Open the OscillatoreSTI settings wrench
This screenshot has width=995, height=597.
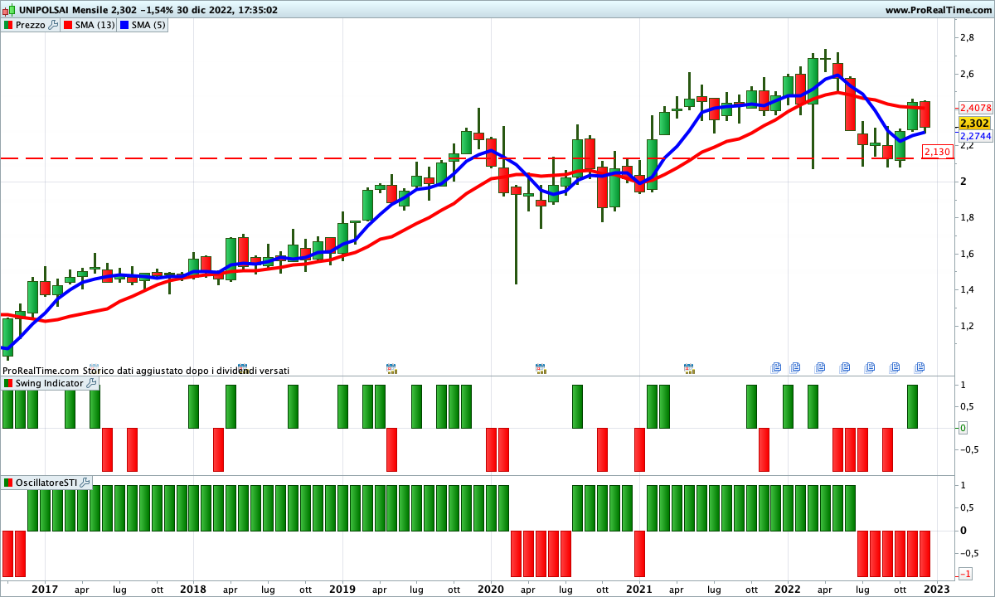85,482
